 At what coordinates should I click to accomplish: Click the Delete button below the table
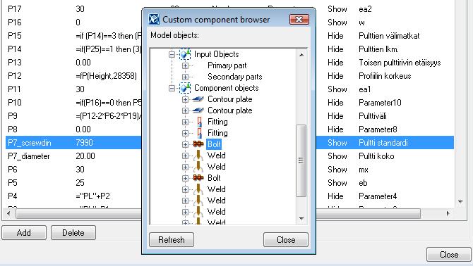(x=73, y=233)
